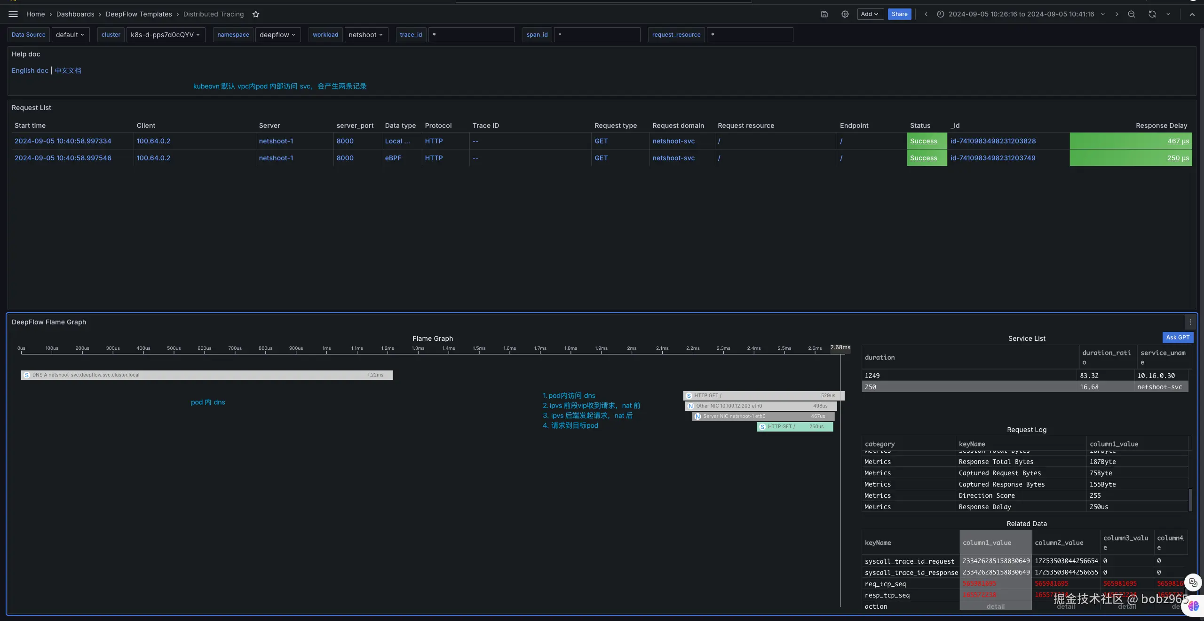The width and height of the screenshot is (1204, 621).
Task: Open the hamburger navigation menu
Action: click(13, 14)
